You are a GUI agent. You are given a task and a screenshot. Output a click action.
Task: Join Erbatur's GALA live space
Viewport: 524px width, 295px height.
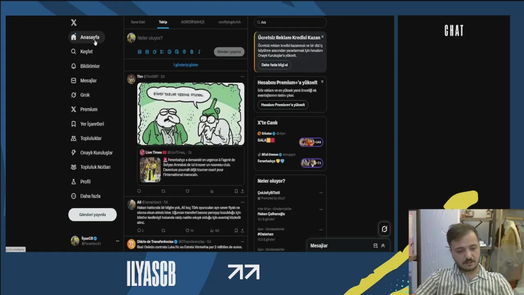click(311, 142)
